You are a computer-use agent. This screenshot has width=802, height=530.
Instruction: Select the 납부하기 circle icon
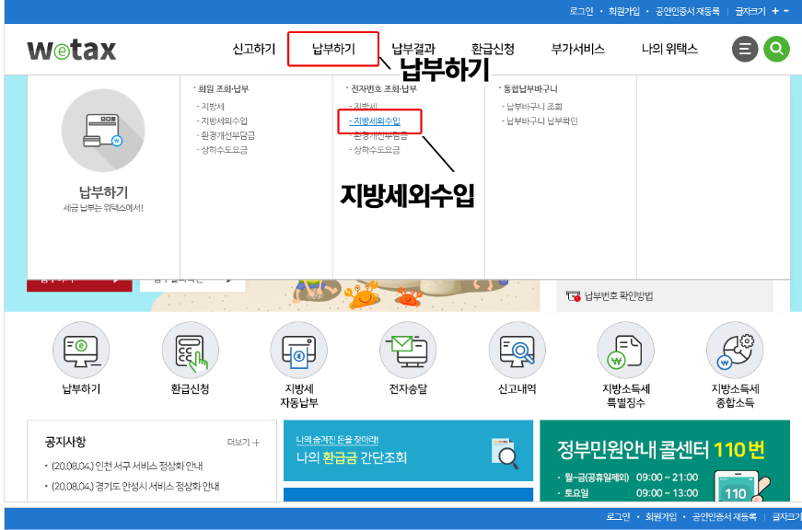(79, 351)
